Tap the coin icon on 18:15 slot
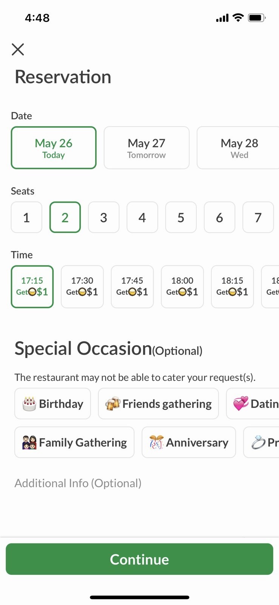The image size is (279, 605). point(232,292)
